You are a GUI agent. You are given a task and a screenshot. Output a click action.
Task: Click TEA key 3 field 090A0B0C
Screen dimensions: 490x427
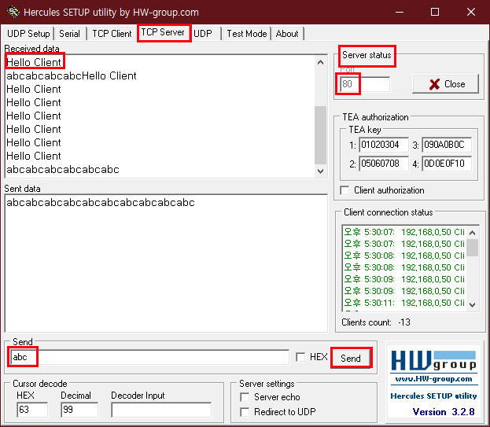click(x=447, y=145)
